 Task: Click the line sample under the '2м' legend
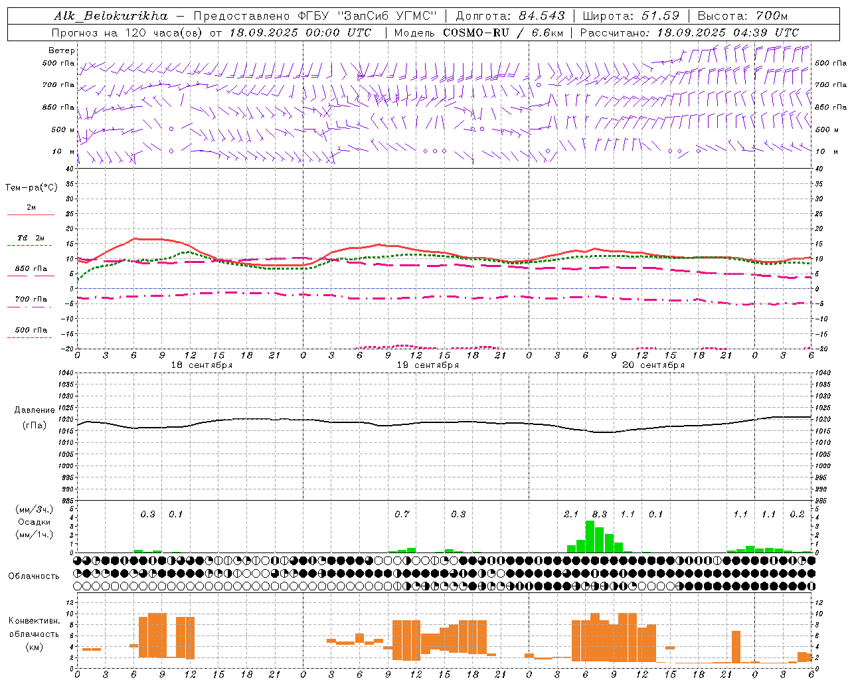[31, 215]
